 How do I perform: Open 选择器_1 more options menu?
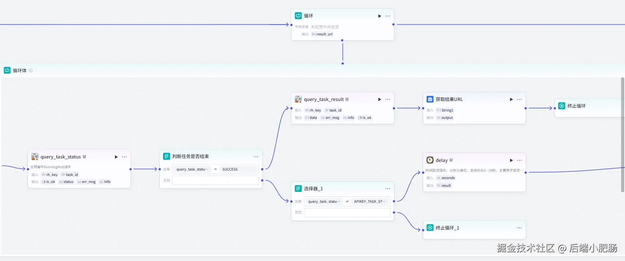[x=387, y=189]
